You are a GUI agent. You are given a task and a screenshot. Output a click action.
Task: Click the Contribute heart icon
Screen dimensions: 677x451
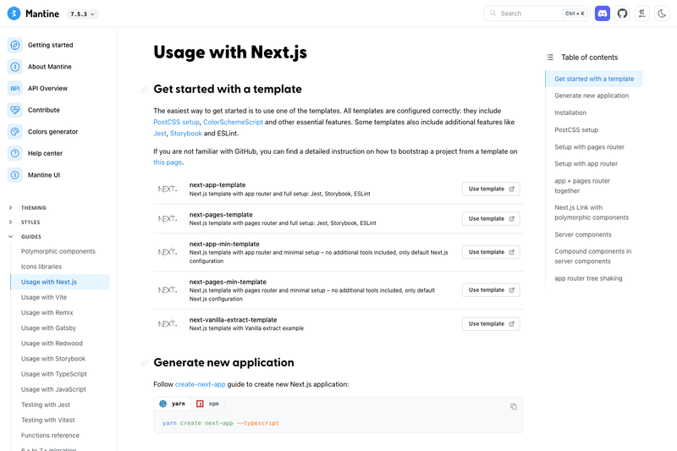(15, 110)
